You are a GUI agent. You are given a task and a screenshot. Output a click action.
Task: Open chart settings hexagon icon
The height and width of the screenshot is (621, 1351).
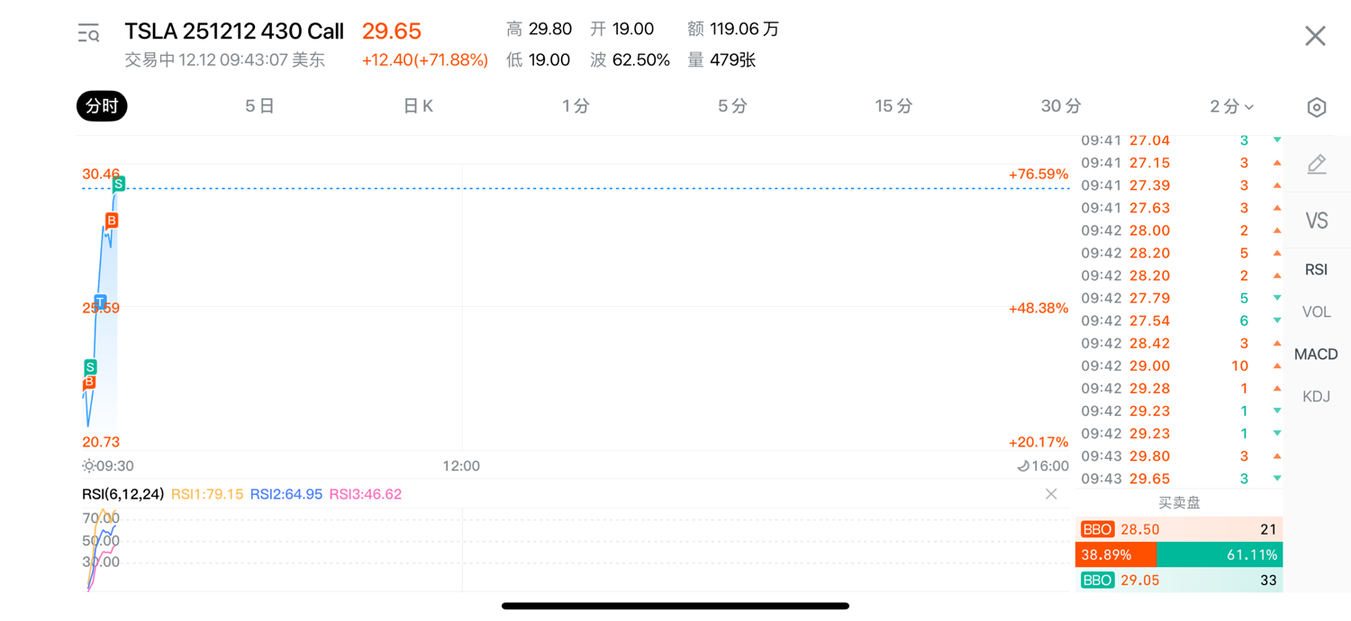tap(1316, 107)
